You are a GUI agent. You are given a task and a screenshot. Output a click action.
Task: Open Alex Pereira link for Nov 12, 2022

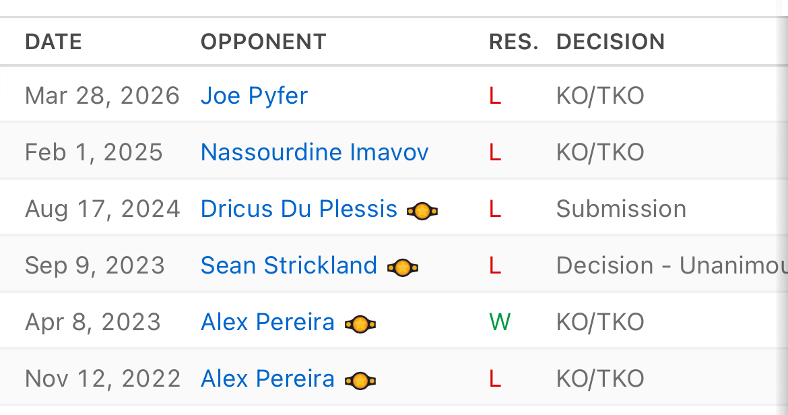click(x=268, y=379)
